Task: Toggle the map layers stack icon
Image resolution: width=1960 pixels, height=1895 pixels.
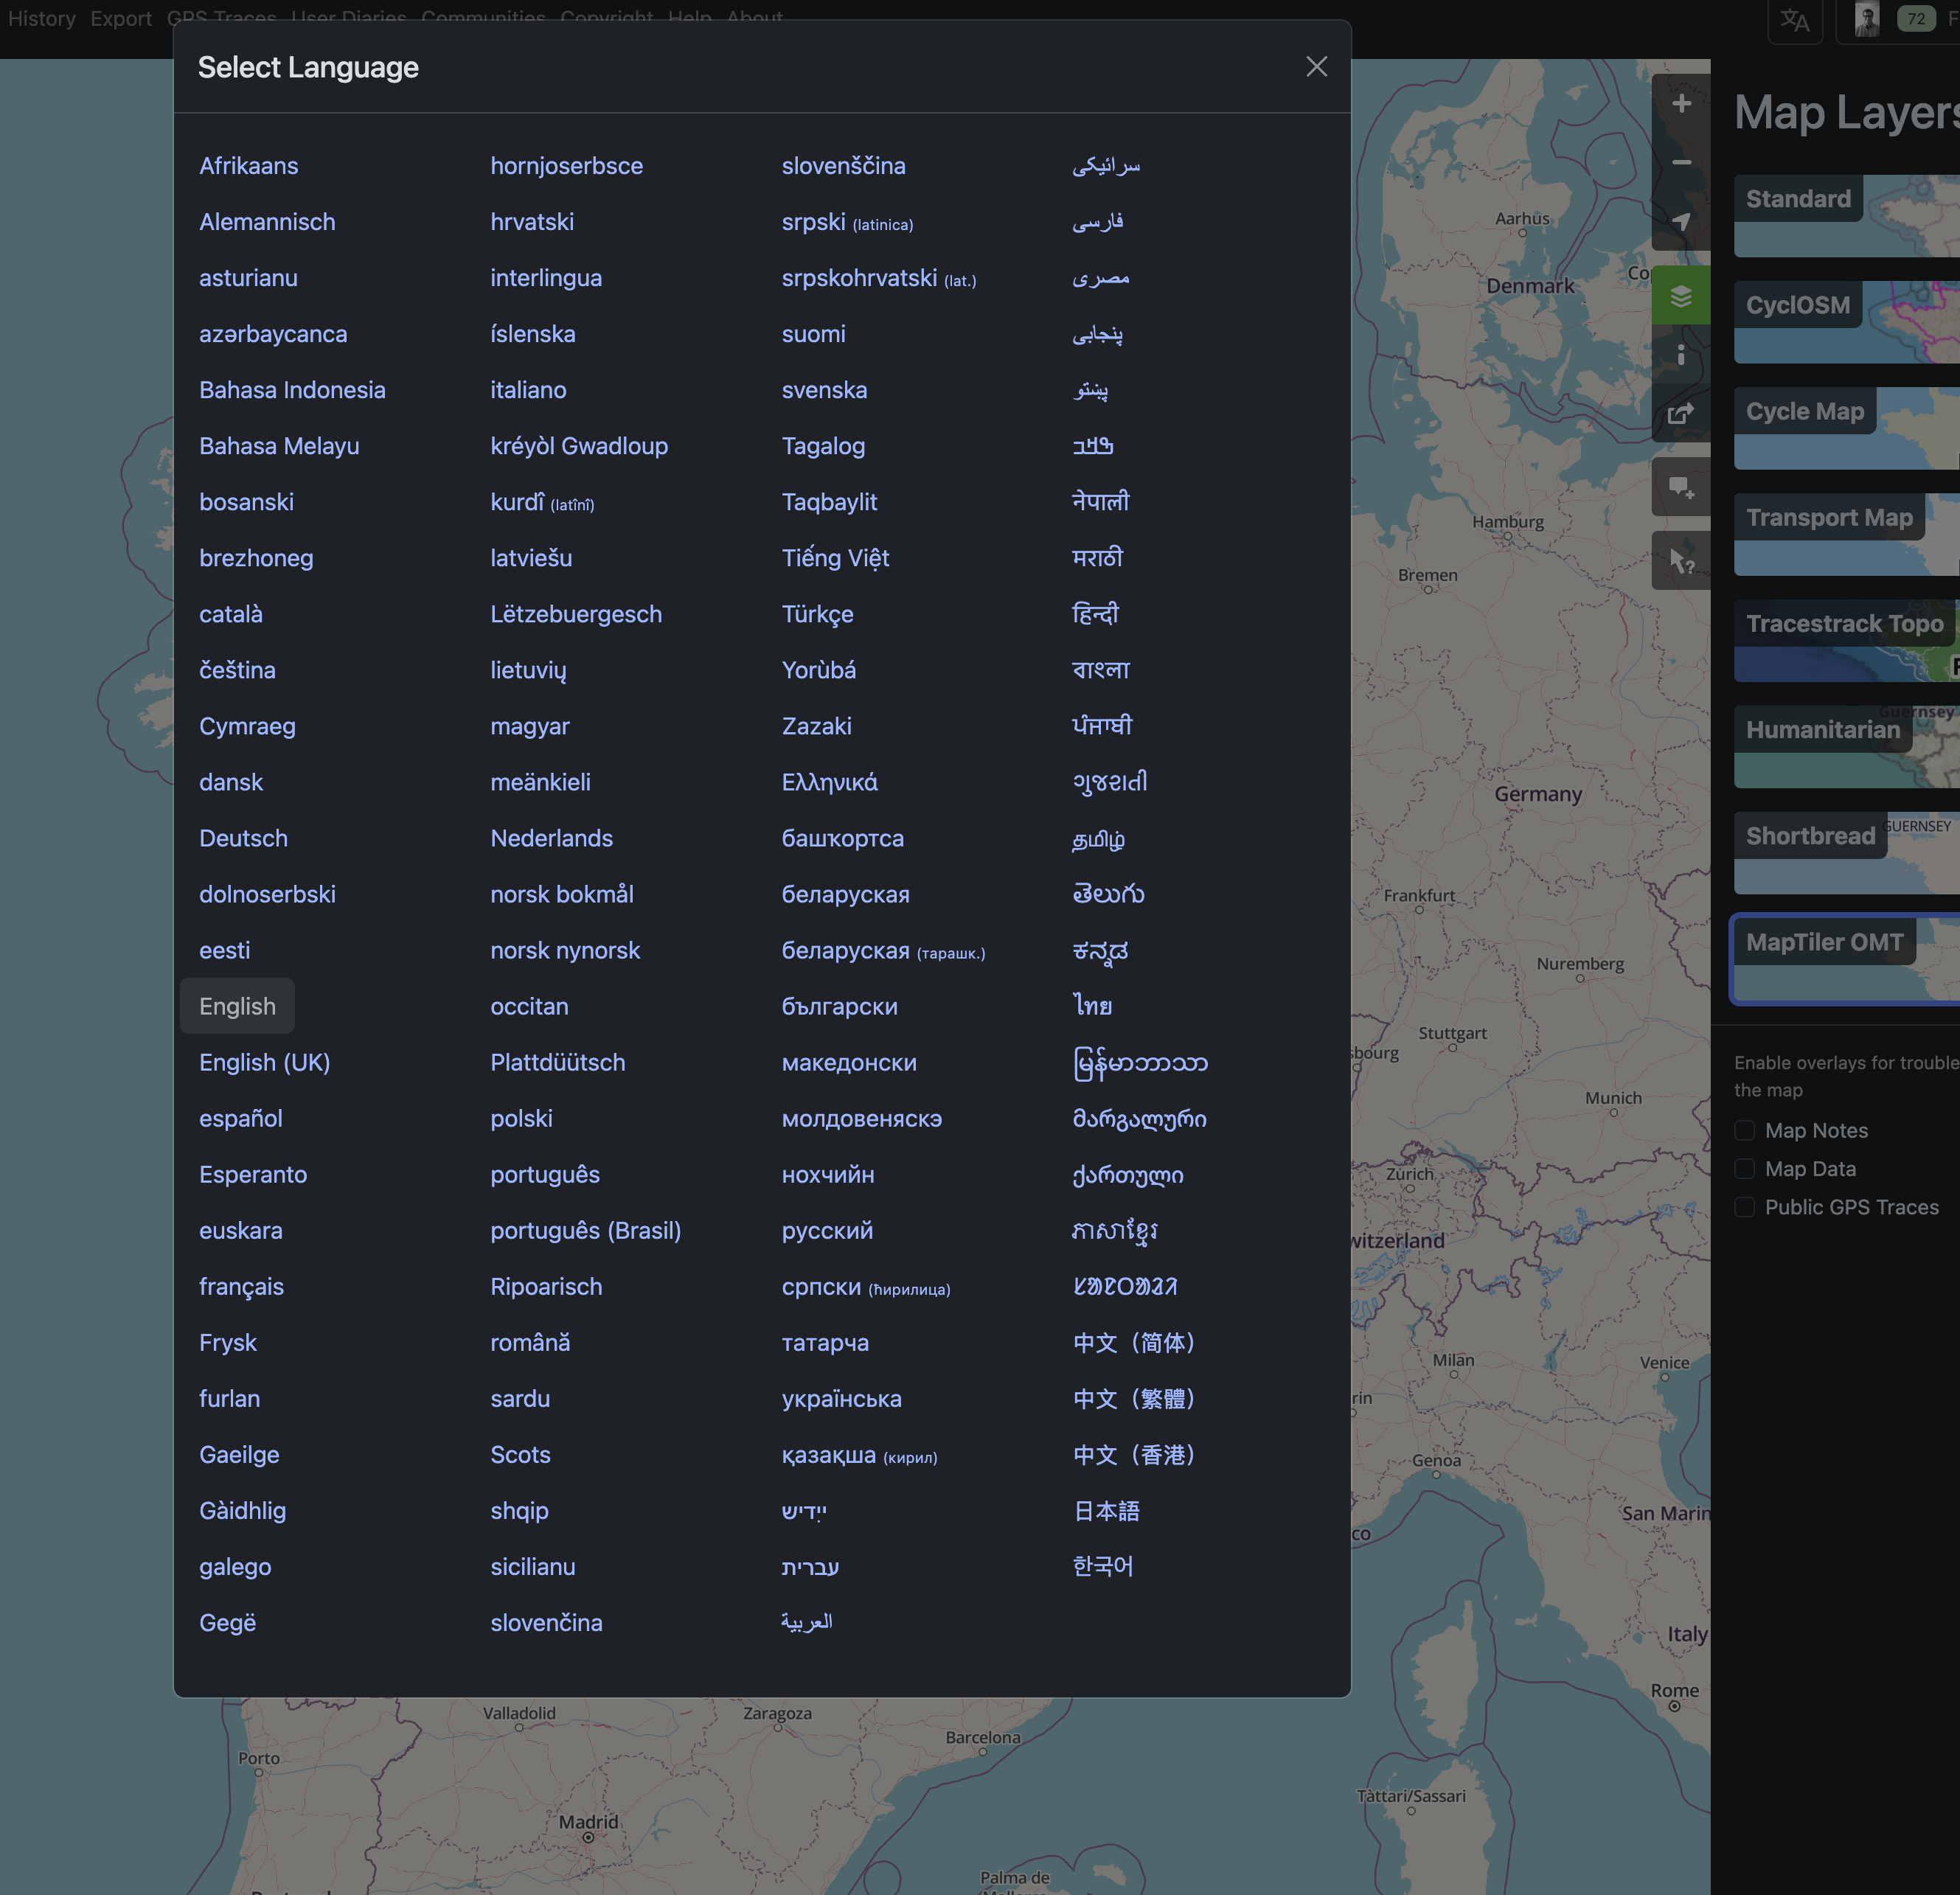Action: click(x=1681, y=296)
